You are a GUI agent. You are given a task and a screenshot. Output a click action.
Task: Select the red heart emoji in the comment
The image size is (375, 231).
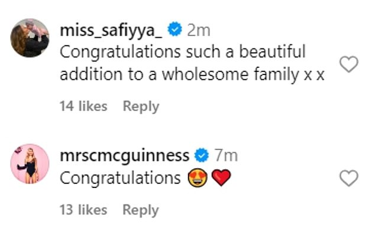tap(221, 178)
